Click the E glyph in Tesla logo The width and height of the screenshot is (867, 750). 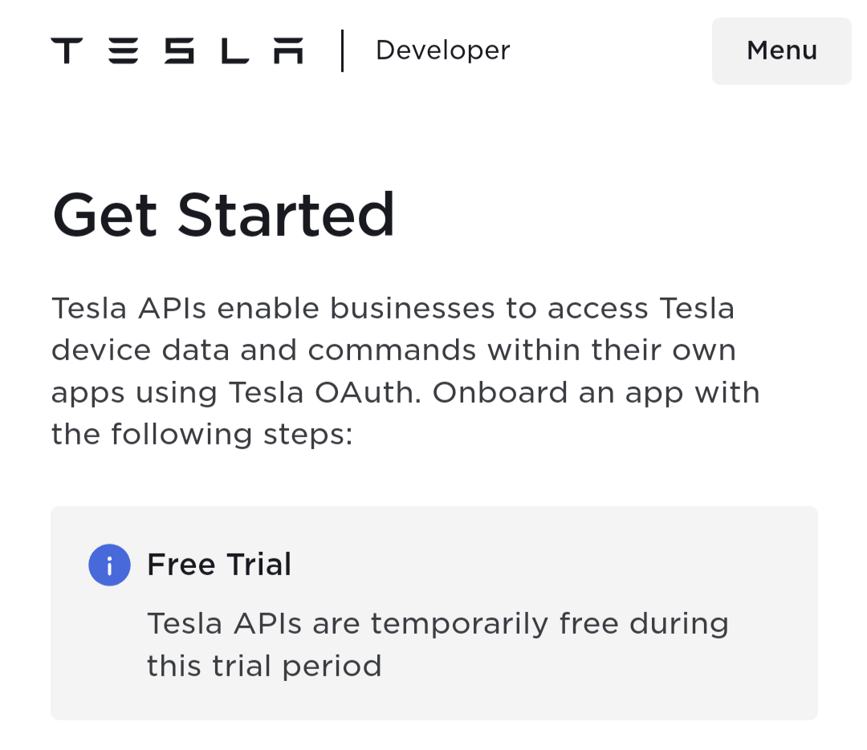click(123, 51)
